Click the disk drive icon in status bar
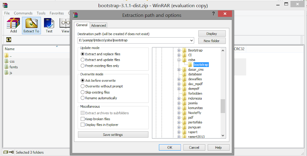This screenshot has height=156, width=307. coord(5,152)
